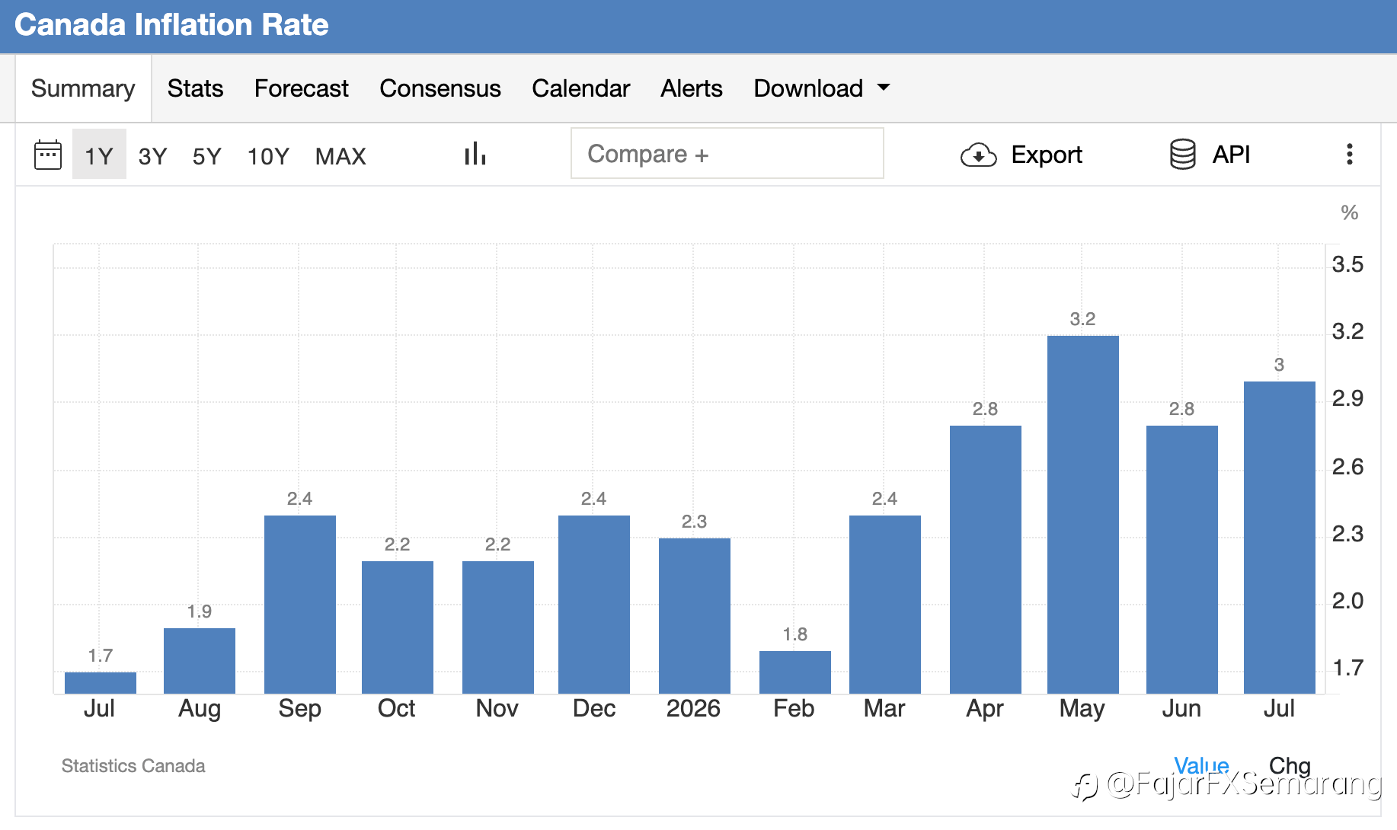This screenshot has height=830, width=1397.
Task: Open the Alerts tab
Action: click(691, 88)
